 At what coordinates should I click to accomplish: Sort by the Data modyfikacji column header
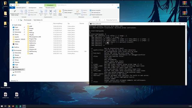pos(58,23)
